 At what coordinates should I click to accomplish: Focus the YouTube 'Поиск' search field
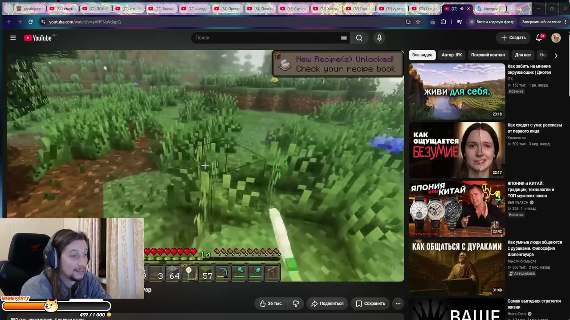coord(267,38)
